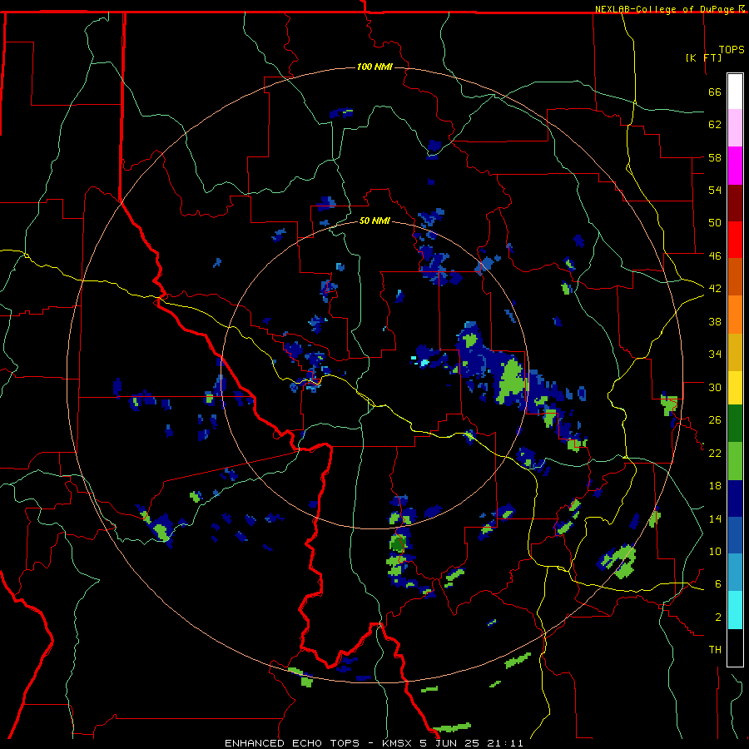Click the scale value '22'
The width and height of the screenshot is (749, 749).
pos(715,453)
